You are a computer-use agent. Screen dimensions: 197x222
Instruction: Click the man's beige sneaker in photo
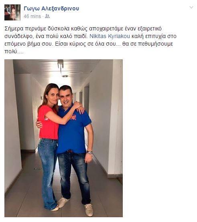[89, 210]
